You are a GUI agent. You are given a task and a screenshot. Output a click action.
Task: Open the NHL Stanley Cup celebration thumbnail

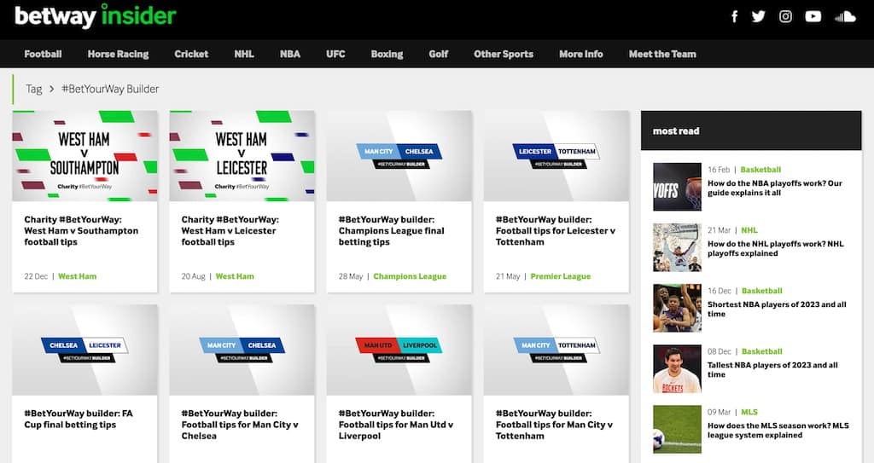(677, 247)
